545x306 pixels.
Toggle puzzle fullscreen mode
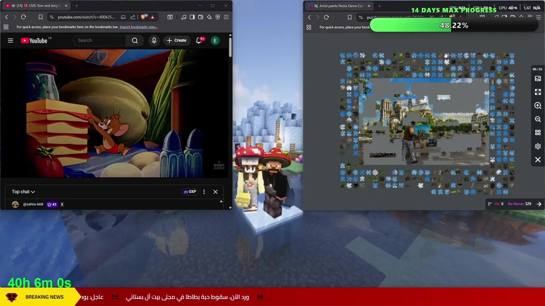coord(538,92)
